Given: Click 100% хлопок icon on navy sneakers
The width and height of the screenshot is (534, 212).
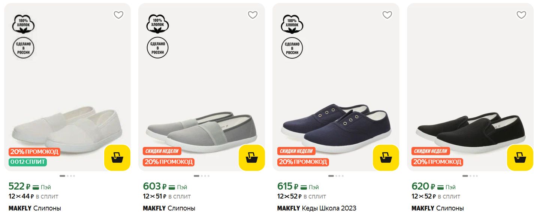Looking at the screenshot, I should tap(292, 24).
